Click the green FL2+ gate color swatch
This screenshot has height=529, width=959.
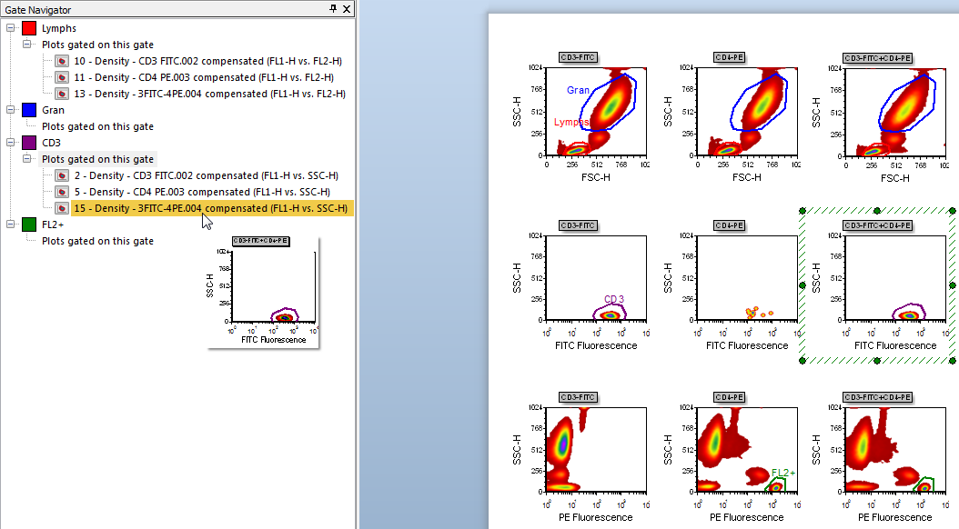click(29, 225)
